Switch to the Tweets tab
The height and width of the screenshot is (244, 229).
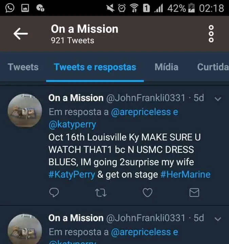pos(23,67)
